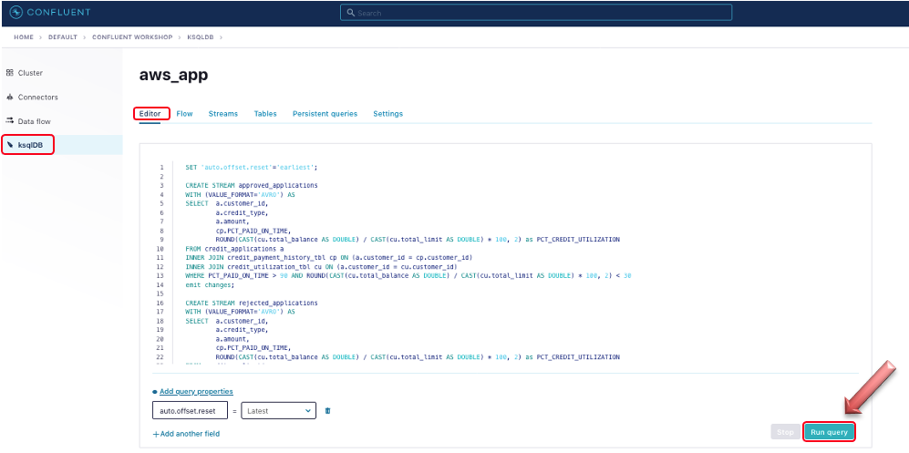Click WITH (VALUE_FORMAT='AVRO') AS on line 17
This screenshot has height=453, width=909.
pos(240,312)
